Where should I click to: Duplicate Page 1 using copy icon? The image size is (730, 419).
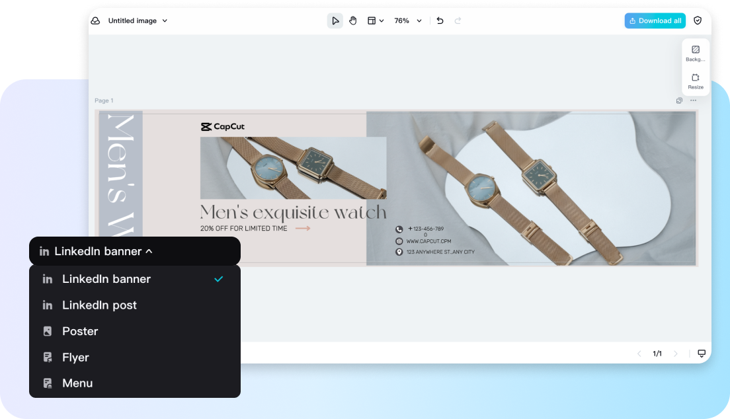click(x=679, y=100)
